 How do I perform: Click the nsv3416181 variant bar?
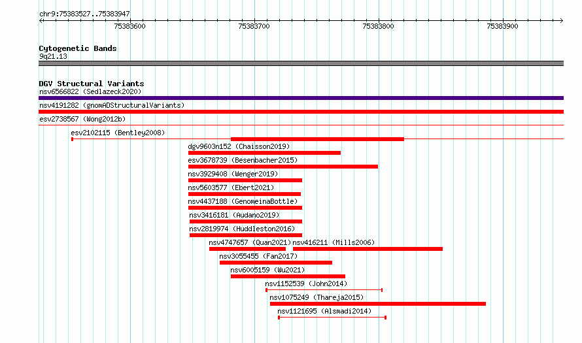tap(246, 221)
